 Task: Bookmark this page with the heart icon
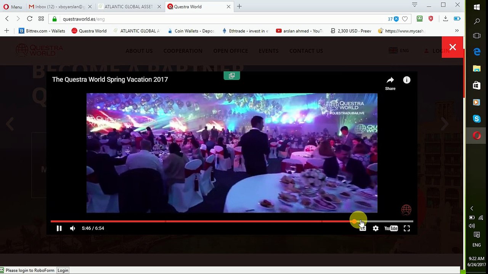[x=405, y=19]
